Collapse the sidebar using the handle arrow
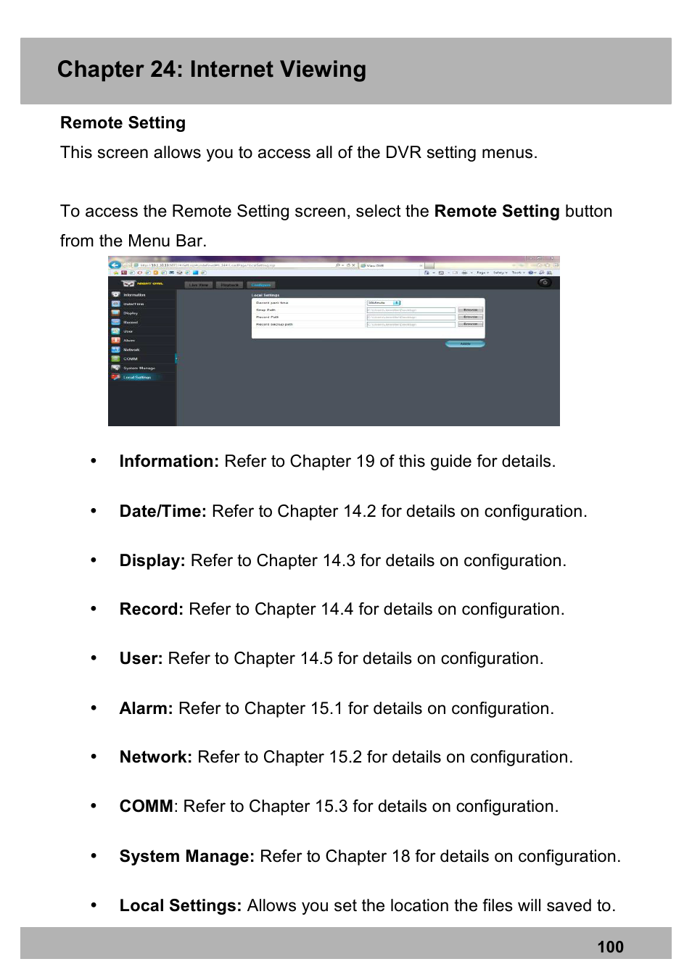Image resolution: width=692 pixels, height=980 pixels. tap(176, 359)
